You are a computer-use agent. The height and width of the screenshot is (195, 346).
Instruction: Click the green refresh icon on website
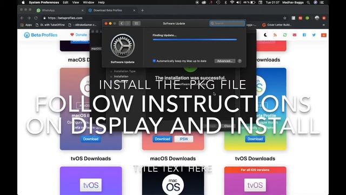pyautogui.click(x=285, y=35)
